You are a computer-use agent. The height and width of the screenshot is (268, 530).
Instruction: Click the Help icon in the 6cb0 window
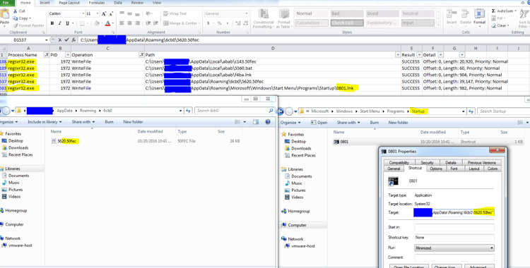(268, 122)
